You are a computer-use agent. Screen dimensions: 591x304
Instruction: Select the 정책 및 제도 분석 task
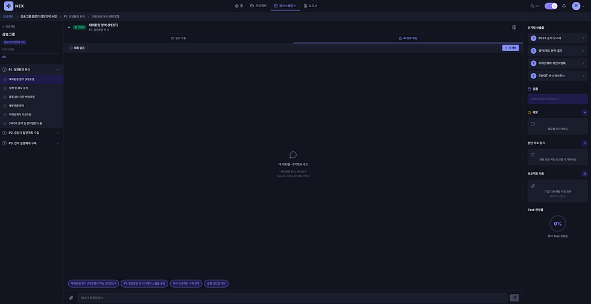click(x=31, y=88)
